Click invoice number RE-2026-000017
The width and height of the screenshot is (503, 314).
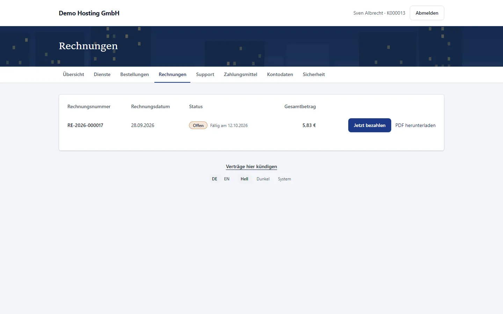85,125
